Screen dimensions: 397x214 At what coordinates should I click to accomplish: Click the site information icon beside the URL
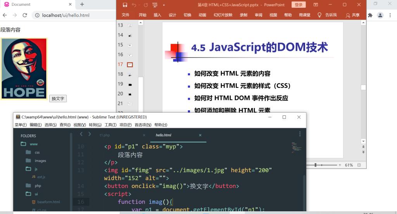click(x=37, y=16)
